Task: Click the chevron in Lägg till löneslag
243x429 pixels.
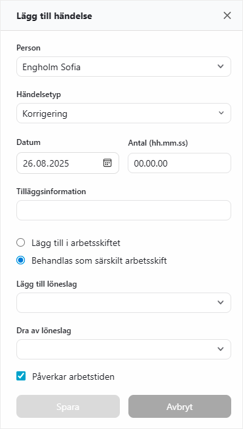Action: click(x=221, y=302)
